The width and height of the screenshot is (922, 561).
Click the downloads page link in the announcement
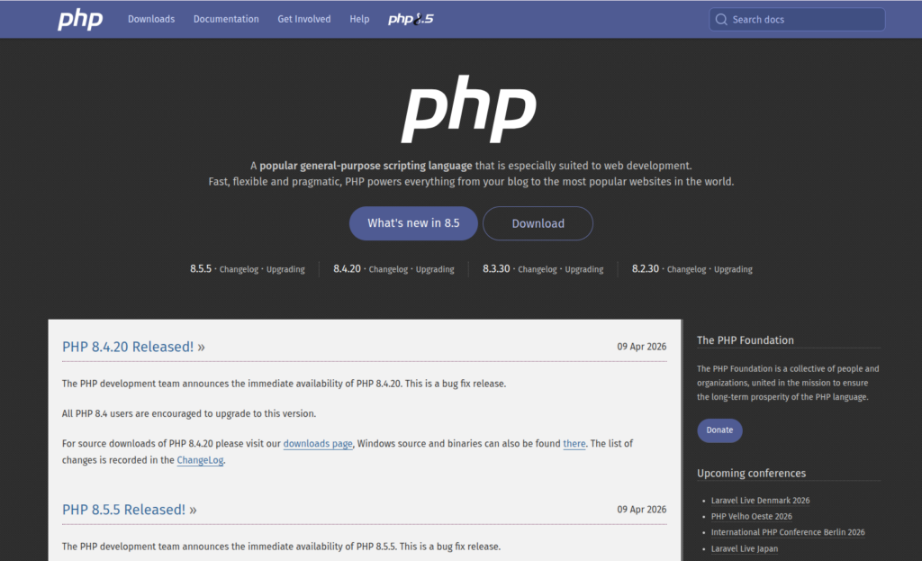coord(318,443)
